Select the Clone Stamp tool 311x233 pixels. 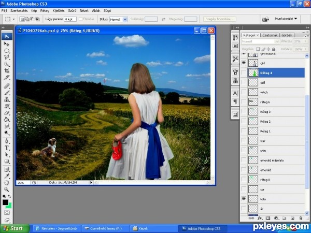[7, 99]
